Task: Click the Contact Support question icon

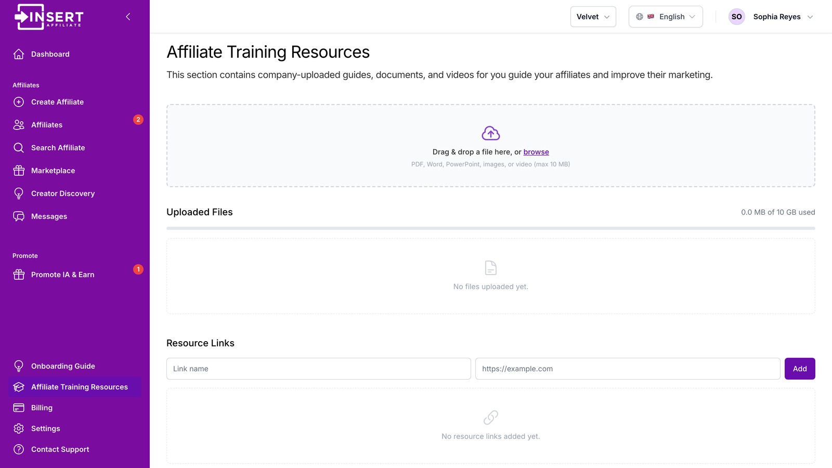Action: coord(19,449)
